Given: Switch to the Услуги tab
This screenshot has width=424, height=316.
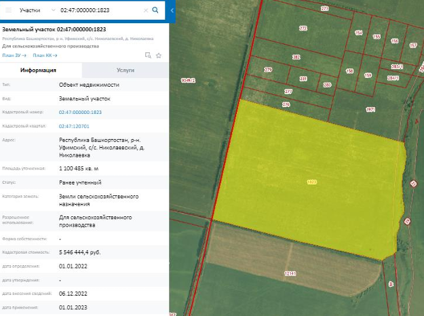Looking at the screenshot, I should tap(126, 70).
